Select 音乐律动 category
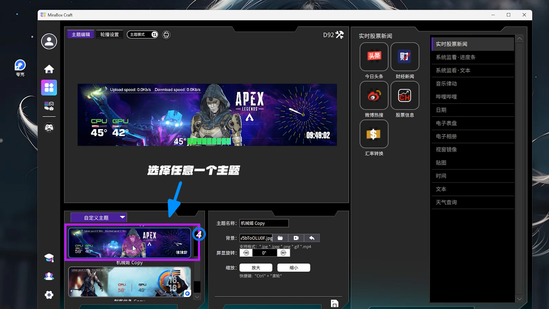 point(473,84)
